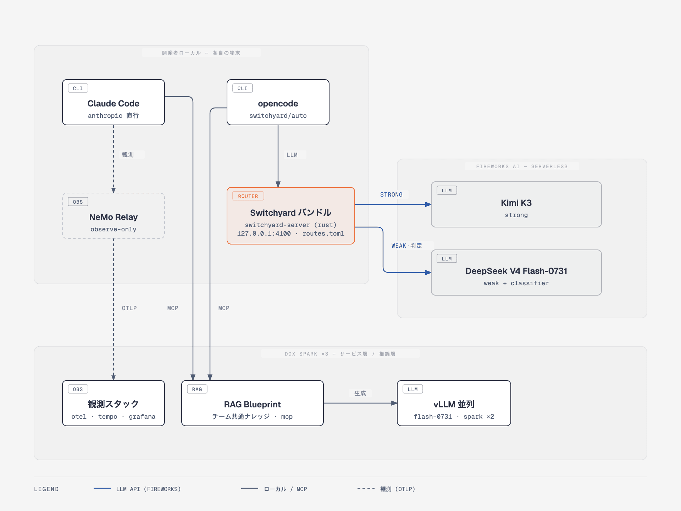Click the LEGEND heading

coord(46,489)
